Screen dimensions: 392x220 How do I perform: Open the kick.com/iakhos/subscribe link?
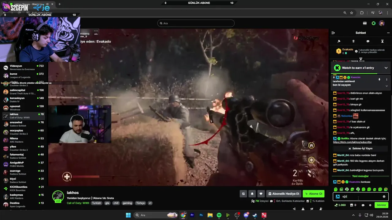pos(352,142)
